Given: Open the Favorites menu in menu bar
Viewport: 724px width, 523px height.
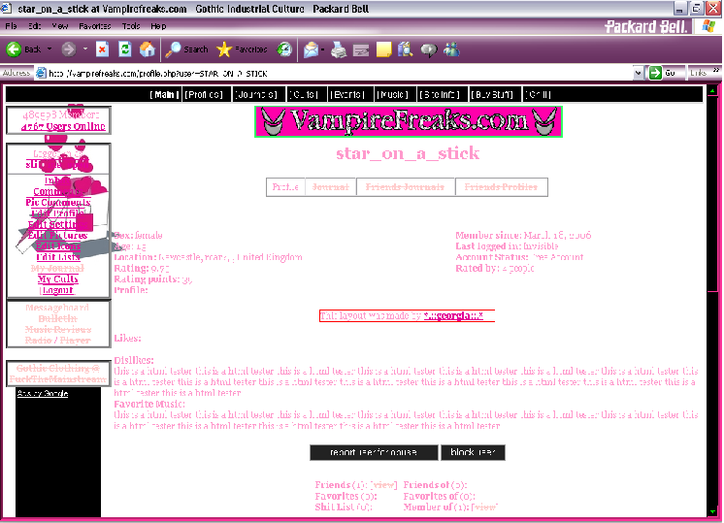Looking at the screenshot, I should (94, 26).
